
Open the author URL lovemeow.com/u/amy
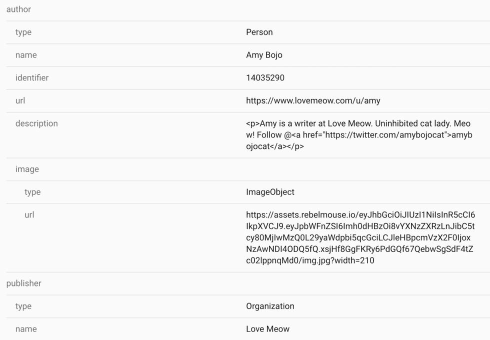[x=312, y=100]
